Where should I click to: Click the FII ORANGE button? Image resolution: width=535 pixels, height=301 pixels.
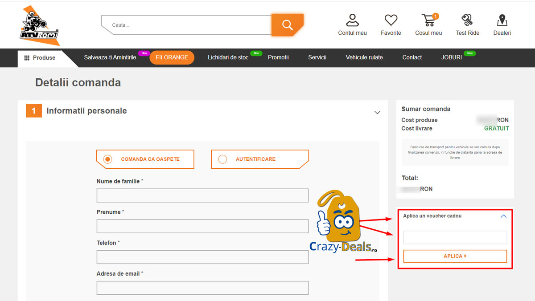(172, 57)
